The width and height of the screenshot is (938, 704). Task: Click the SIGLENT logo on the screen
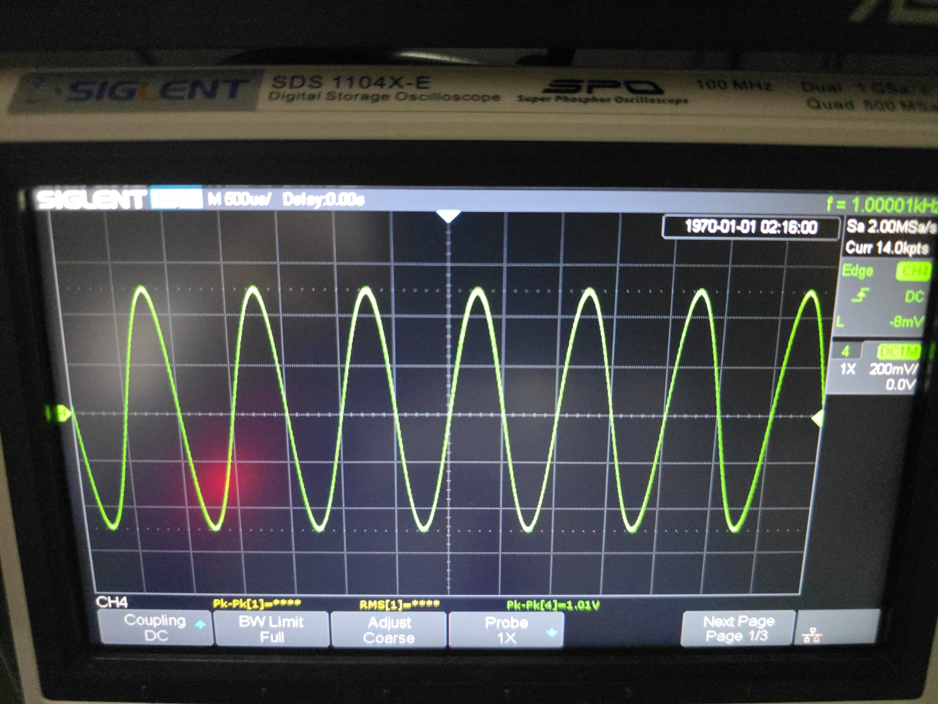[91, 199]
